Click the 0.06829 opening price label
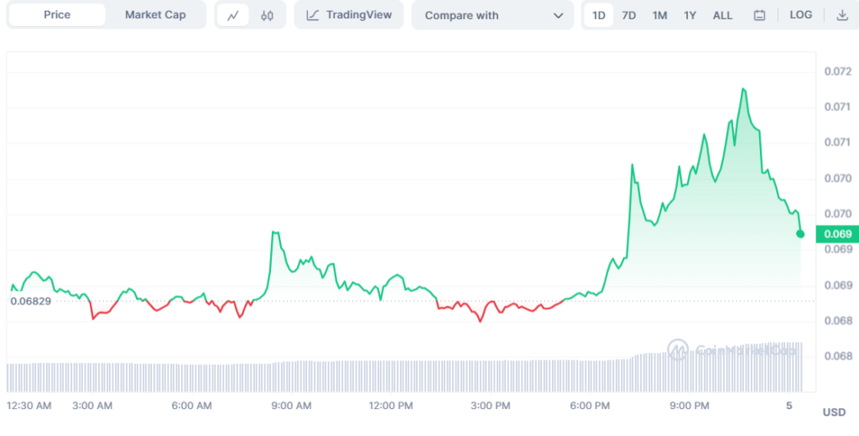This screenshot has width=859, height=436. click(x=31, y=301)
